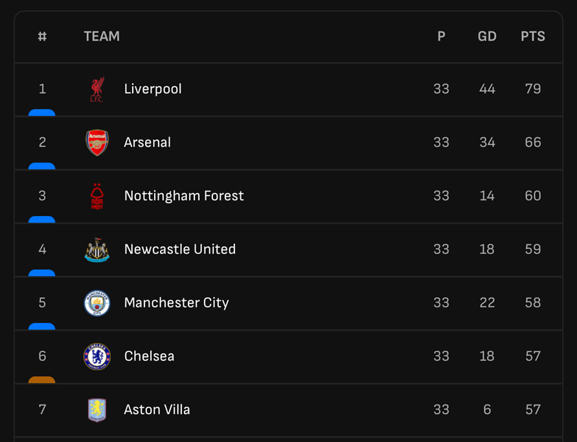Click the Manchester City round crest
Image resolution: width=577 pixels, height=442 pixels.
coord(97,303)
